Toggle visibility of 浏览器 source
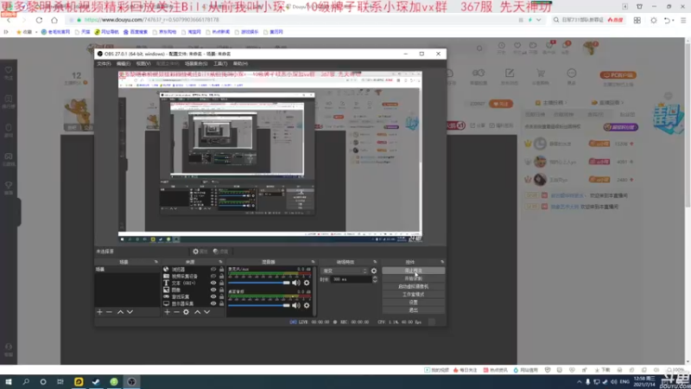The image size is (691, 389). click(213, 269)
